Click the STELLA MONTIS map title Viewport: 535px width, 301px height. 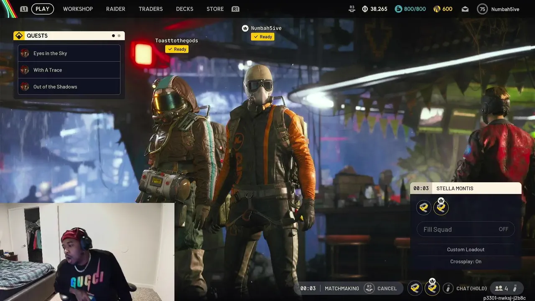point(455,189)
